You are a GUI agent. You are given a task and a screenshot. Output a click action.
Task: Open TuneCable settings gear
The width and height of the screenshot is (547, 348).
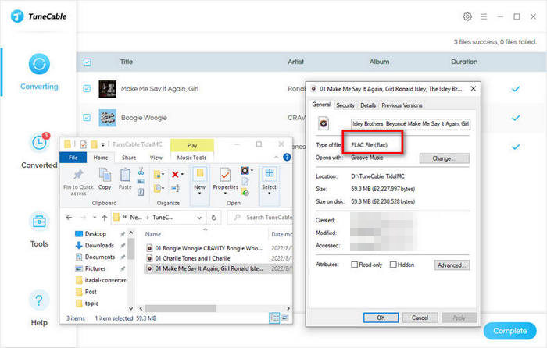(467, 16)
